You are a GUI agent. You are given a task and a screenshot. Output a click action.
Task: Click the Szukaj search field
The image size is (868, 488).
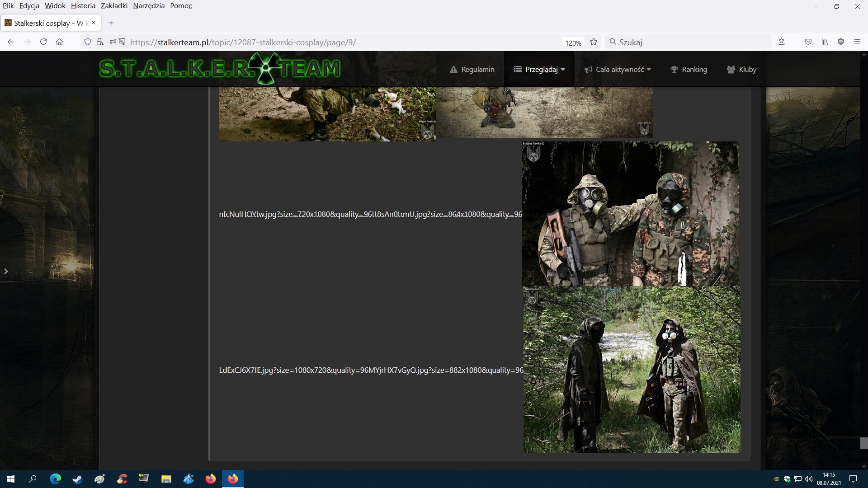tap(688, 42)
